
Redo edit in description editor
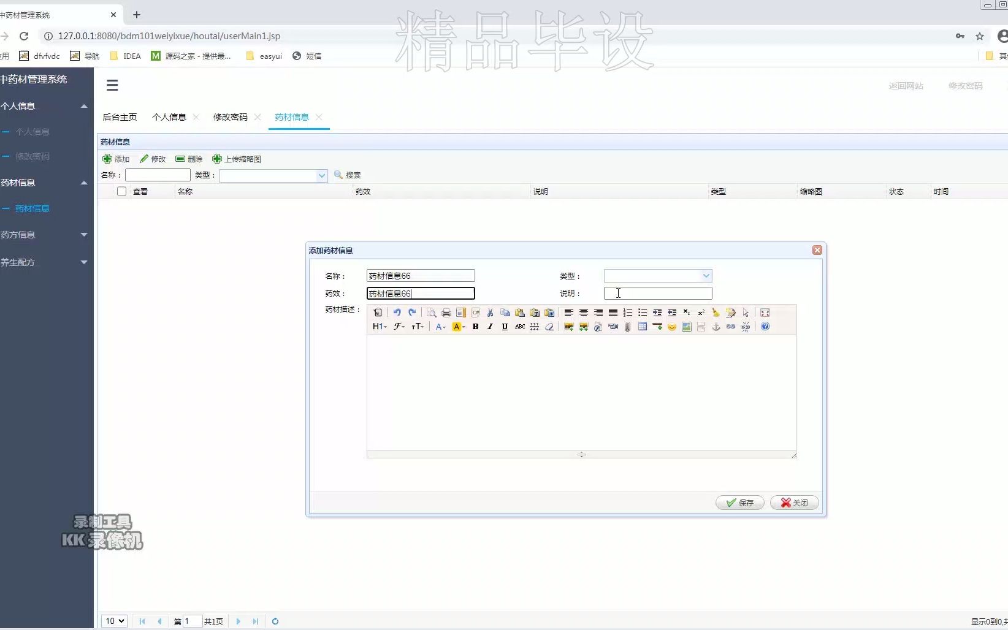[x=412, y=313]
